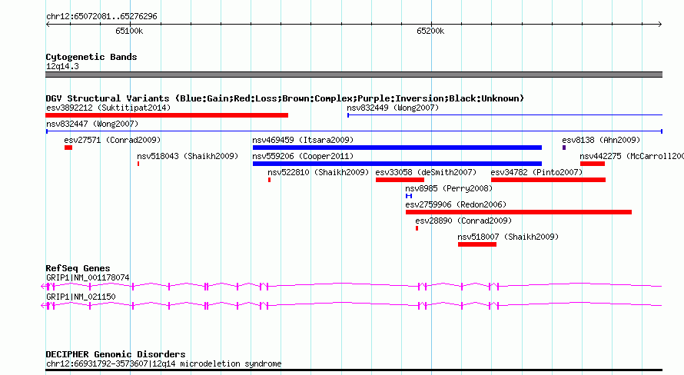
Task: Select the gray 12q14.3 band bar
Action: pos(354,75)
